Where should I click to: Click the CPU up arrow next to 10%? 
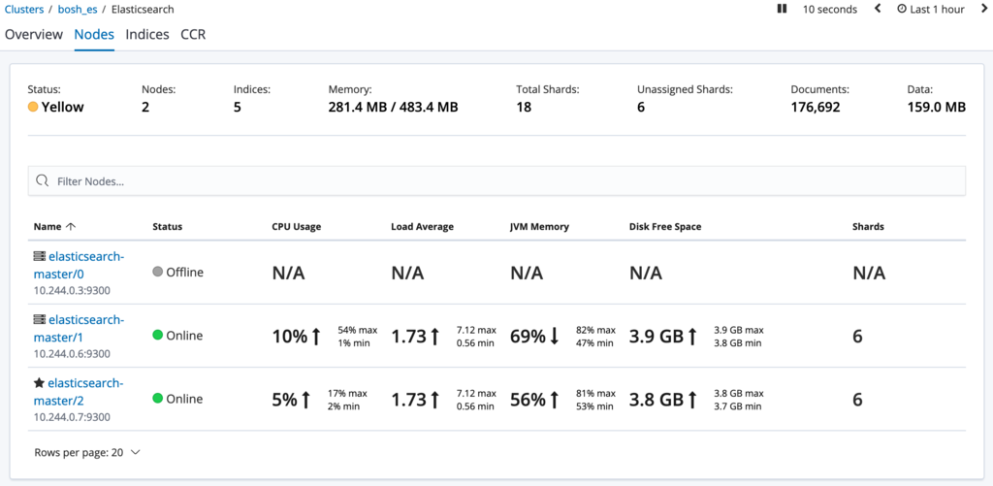tap(316, 337)
